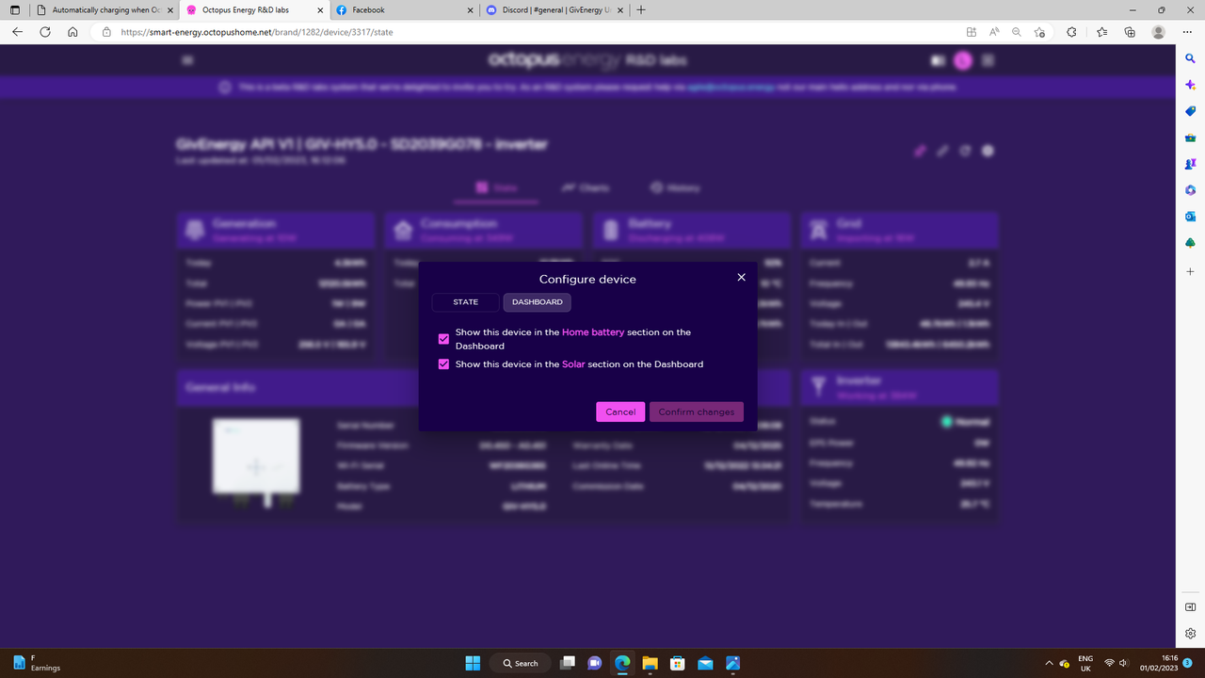Screen dimensions: 1205x678
Task: Open Microsoft Edge from the taskbar
Action: (622, 663)
